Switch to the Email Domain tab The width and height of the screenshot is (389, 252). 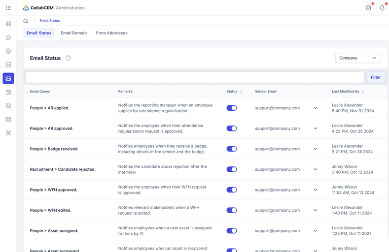click(73, 33)
